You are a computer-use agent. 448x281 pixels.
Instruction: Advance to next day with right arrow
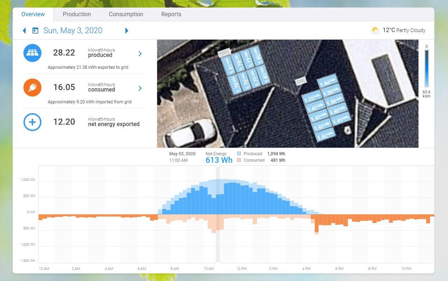pos(127,31)
